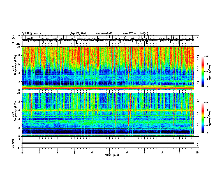Click time axis tick label "5"
222x171 pixels.
[x=110, y=153]
